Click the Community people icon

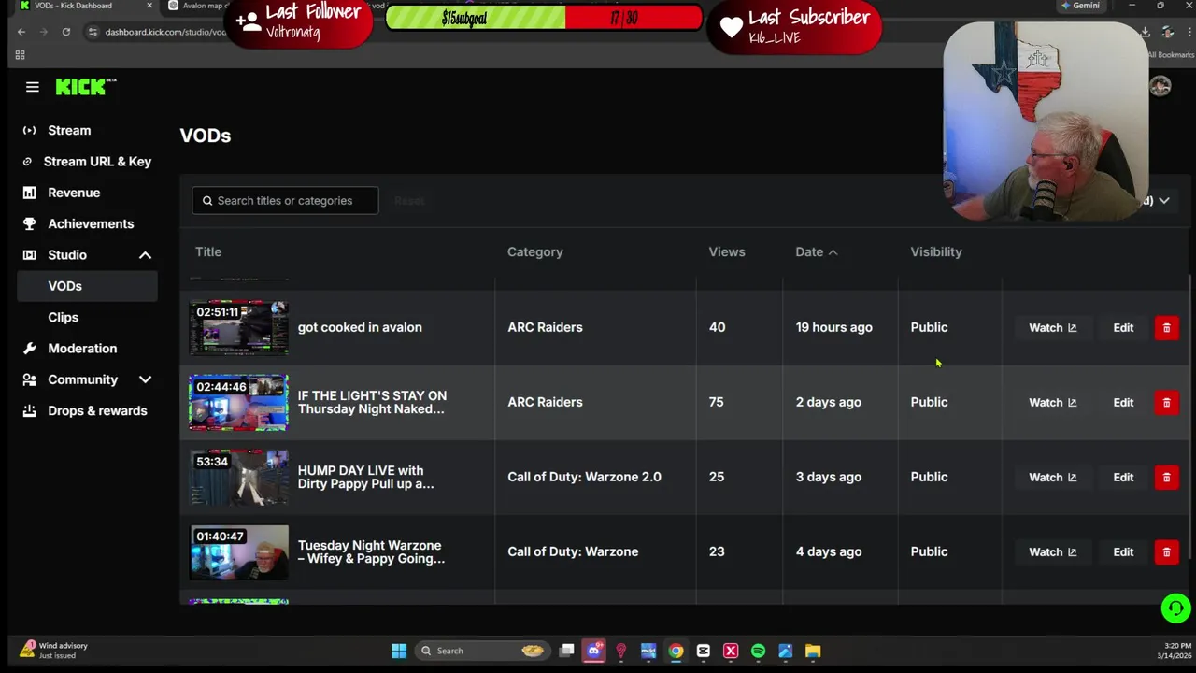click(x=29, y=379)
